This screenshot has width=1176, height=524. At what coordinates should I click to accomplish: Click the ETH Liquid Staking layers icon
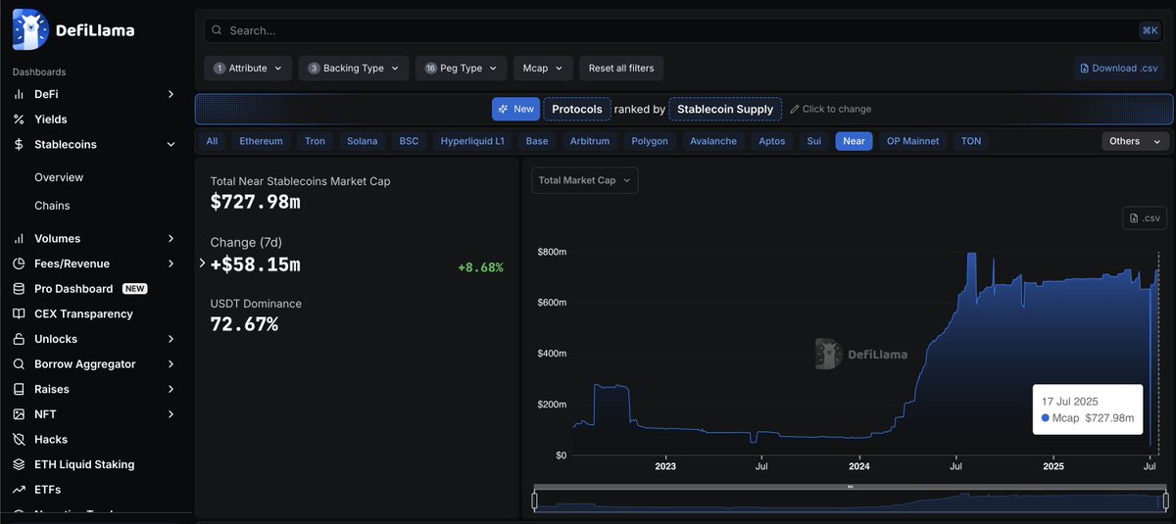click(19, 464)
